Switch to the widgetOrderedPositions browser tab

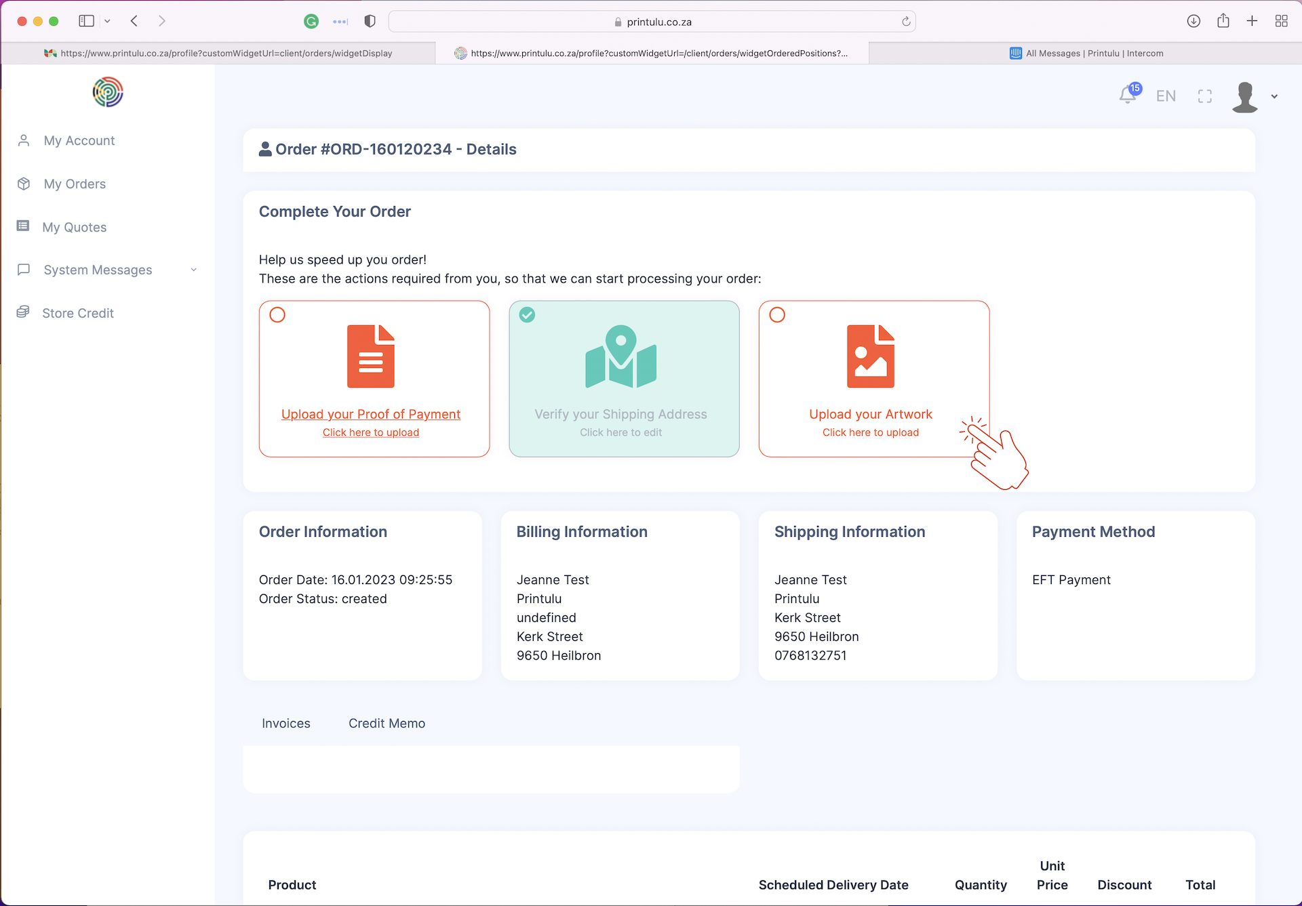(x=652, y=53)
